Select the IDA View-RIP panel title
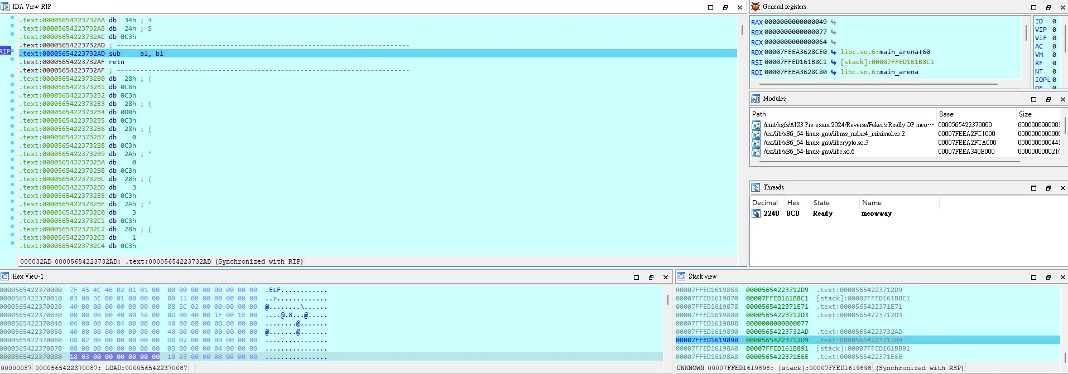The image size is (1068, 374). coord(31,7)
